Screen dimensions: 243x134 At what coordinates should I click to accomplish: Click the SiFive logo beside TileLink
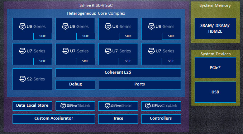63,106
